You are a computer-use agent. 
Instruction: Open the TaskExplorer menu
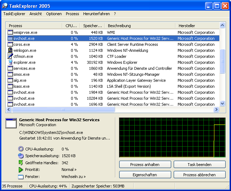14,14
